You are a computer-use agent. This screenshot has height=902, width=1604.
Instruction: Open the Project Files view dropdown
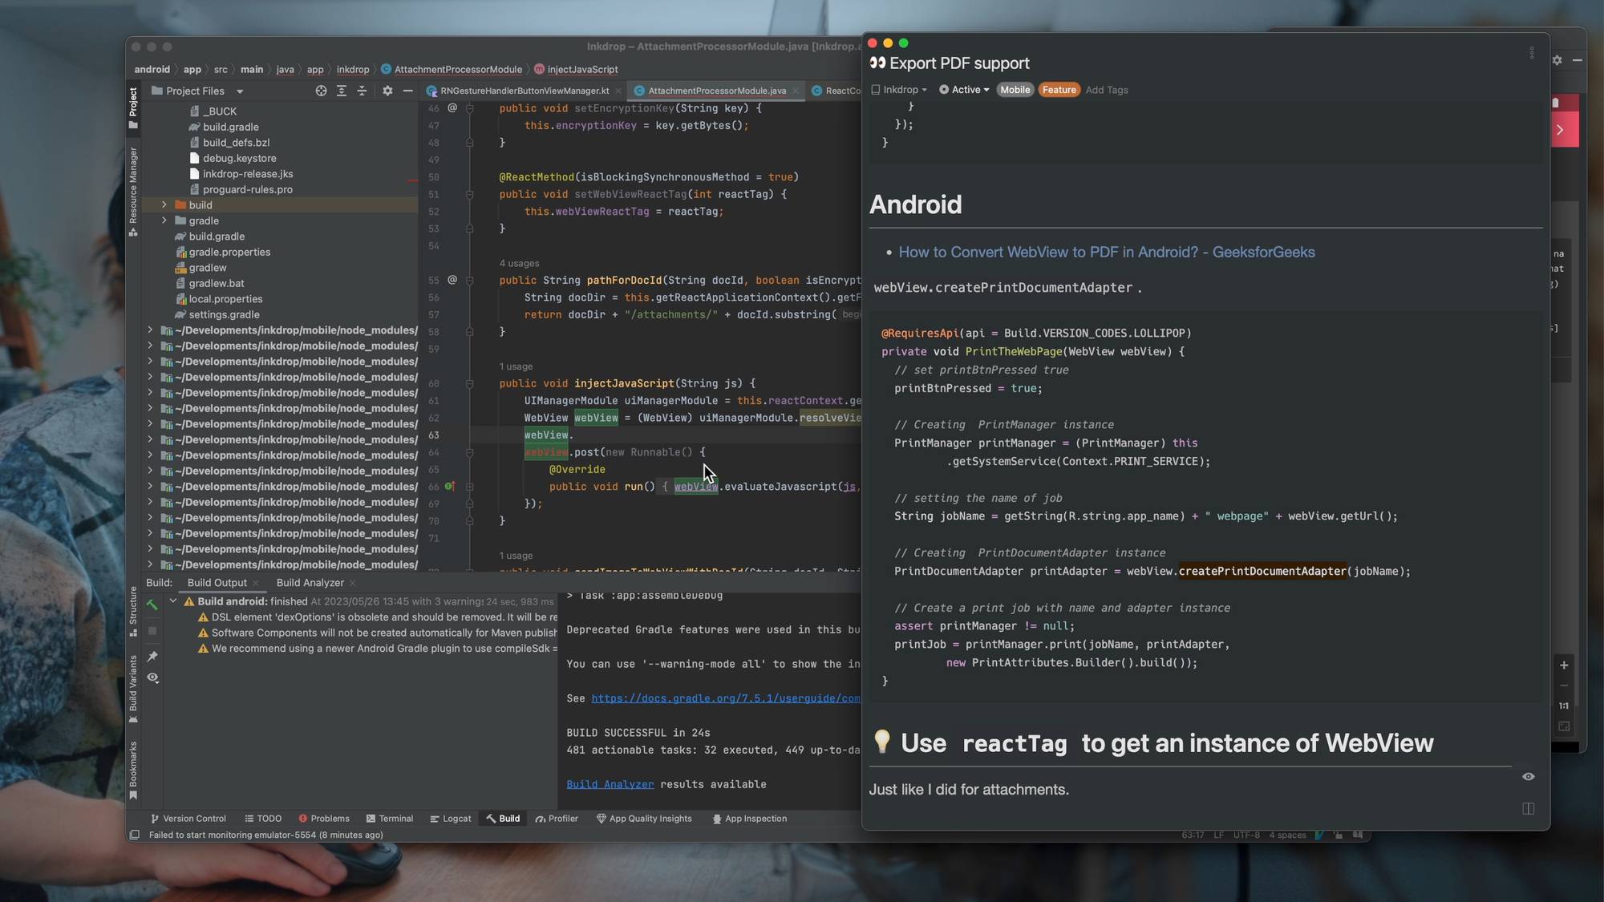(x=239, y=91)
